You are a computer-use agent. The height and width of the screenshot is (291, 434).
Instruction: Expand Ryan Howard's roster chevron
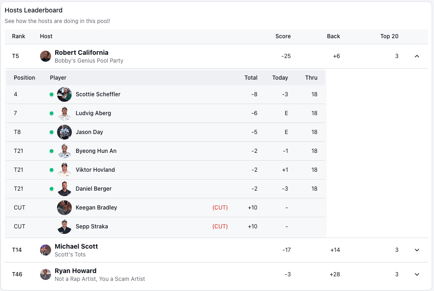pos(417,274)
